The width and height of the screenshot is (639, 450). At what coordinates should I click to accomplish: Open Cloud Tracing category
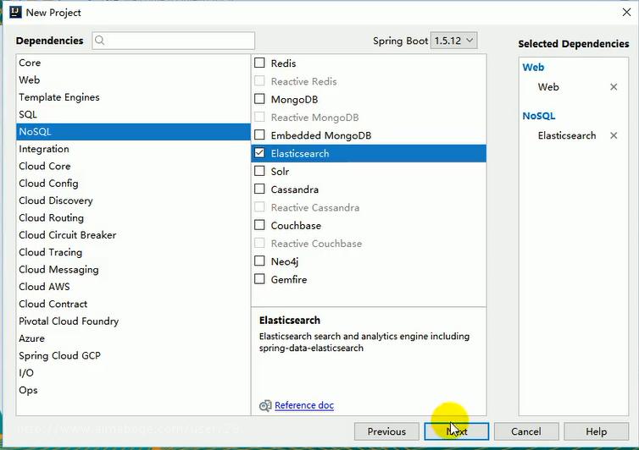tap(133, 252)
